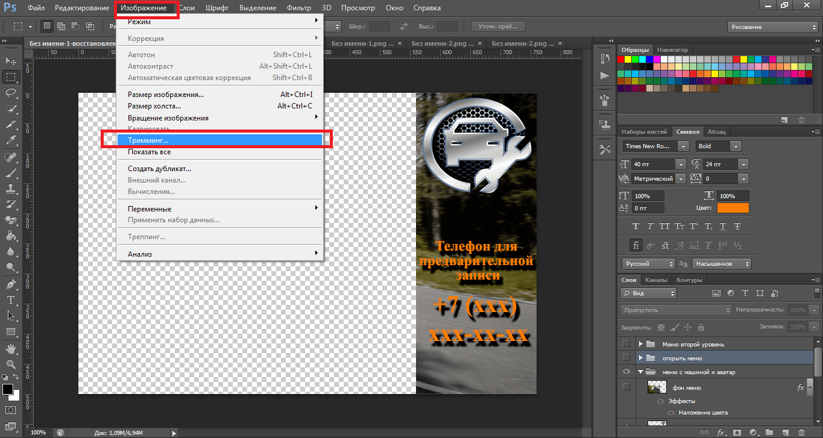This screenshot has height=438, width=823.
Task: Switch to the Каналы tab
Action: (656, 280)
